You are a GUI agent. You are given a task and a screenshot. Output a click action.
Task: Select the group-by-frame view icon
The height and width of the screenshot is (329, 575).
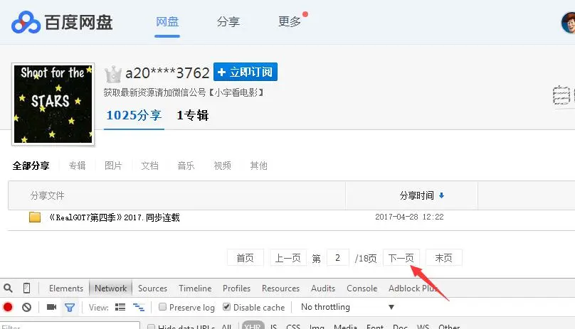tap(139, 307)
